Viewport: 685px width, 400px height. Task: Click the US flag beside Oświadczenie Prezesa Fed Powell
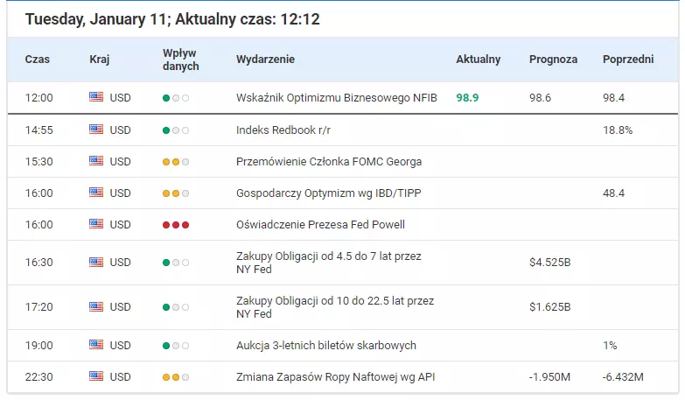pos(96,224)
